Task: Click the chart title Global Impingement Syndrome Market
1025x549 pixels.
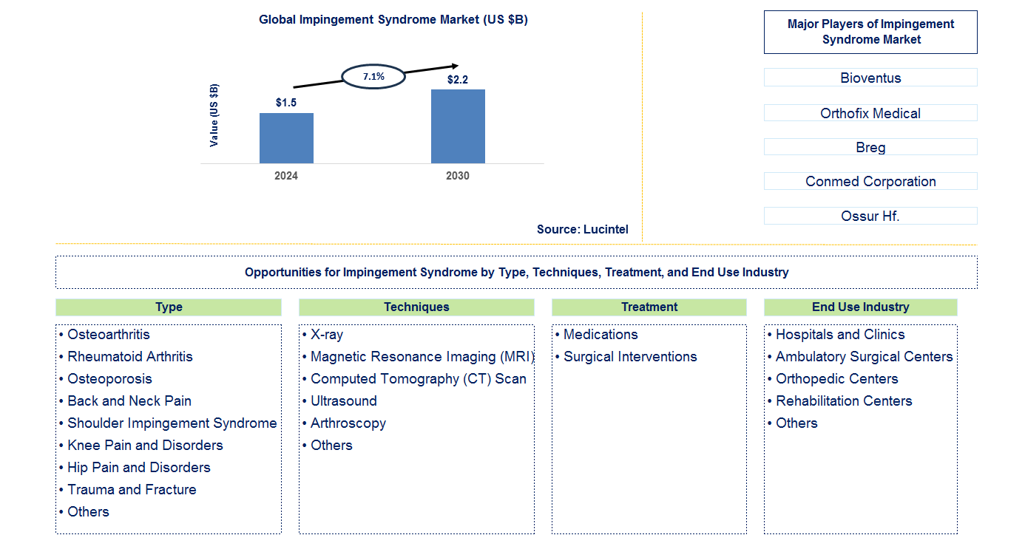Action: (x=393, y=20)
